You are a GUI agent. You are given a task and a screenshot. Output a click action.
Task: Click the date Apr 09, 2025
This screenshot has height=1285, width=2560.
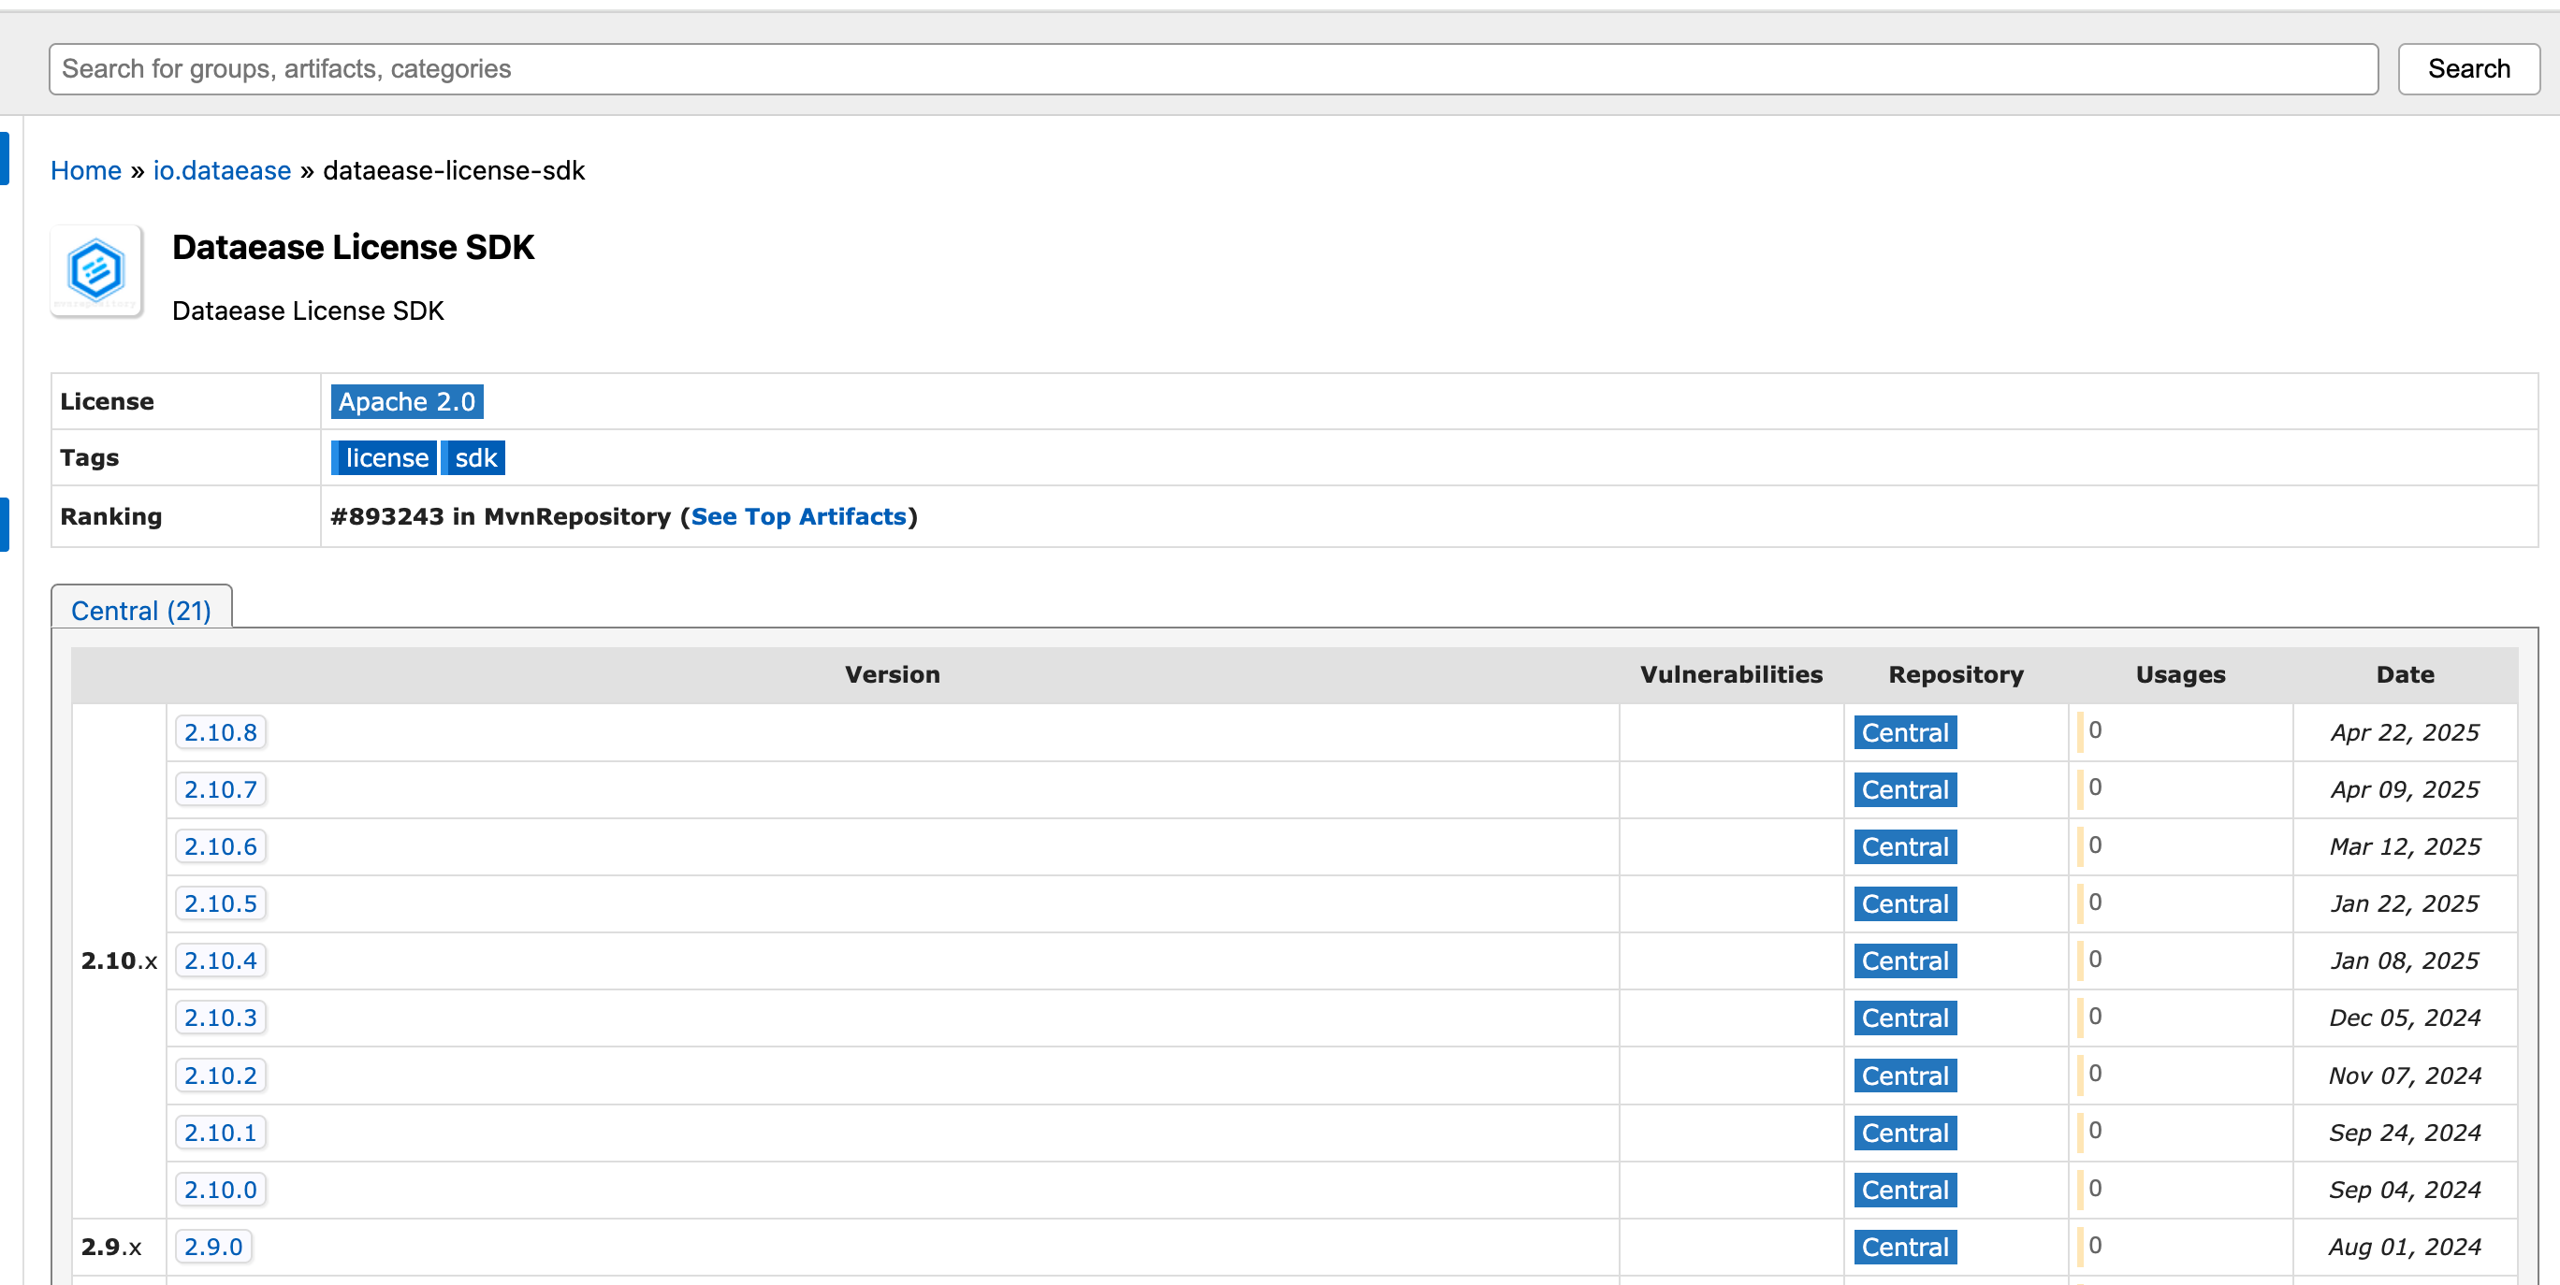pos(2405,789)
